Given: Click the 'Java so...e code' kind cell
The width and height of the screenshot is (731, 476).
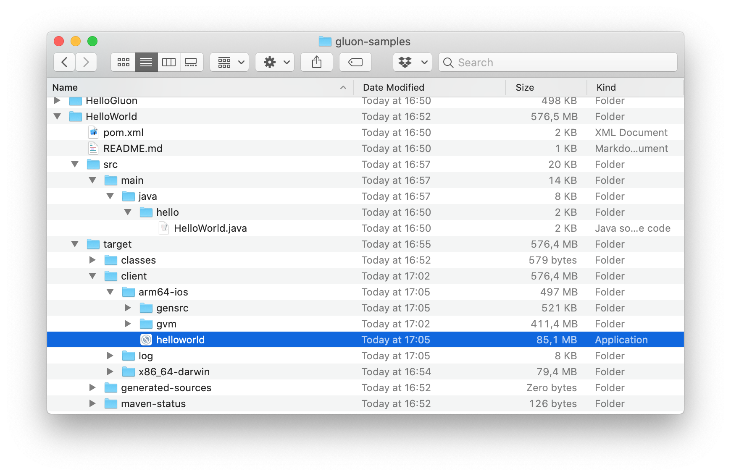Looking at the screenshot, I should coord(633,228).
